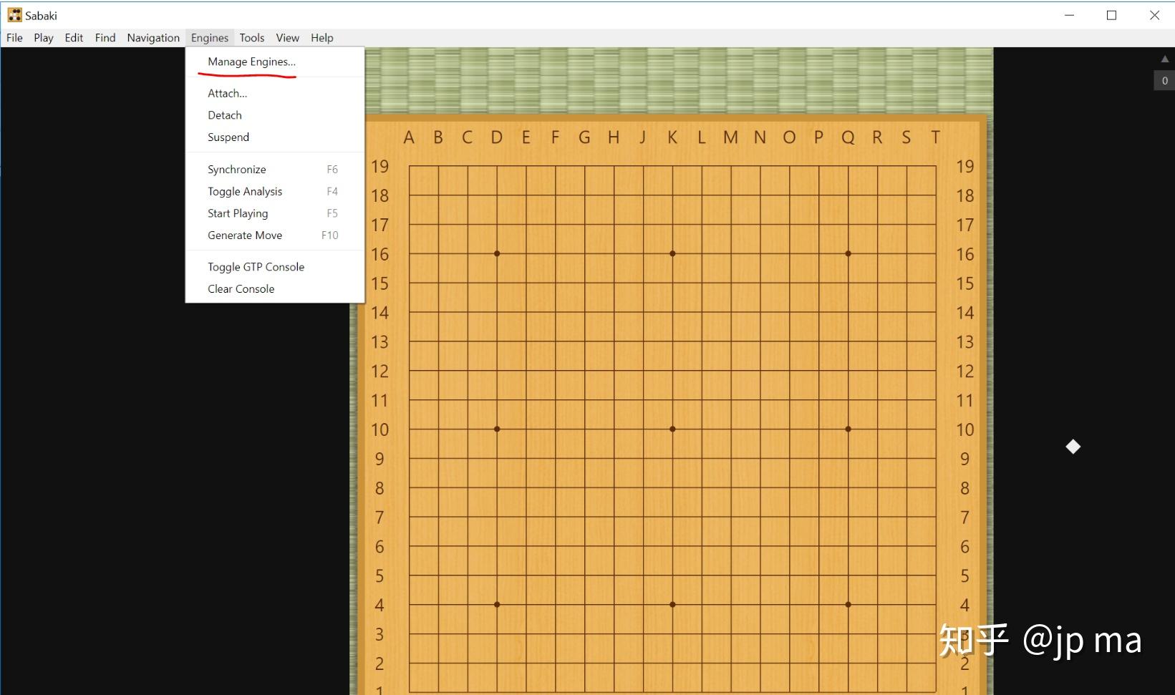Click the move counter badge showing 0
The image size is (1175, 695).
click(x=1164, y=80)
